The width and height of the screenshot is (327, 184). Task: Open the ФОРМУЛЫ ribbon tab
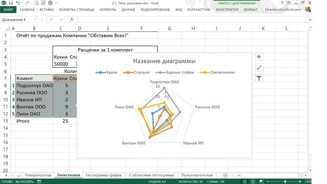[x=108, y=10]
